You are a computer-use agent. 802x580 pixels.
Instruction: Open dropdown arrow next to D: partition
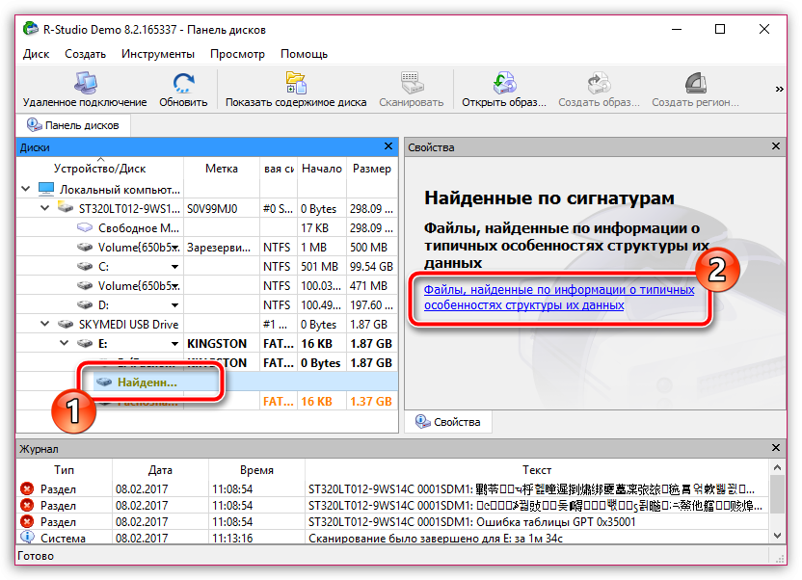tap(174, 304)
